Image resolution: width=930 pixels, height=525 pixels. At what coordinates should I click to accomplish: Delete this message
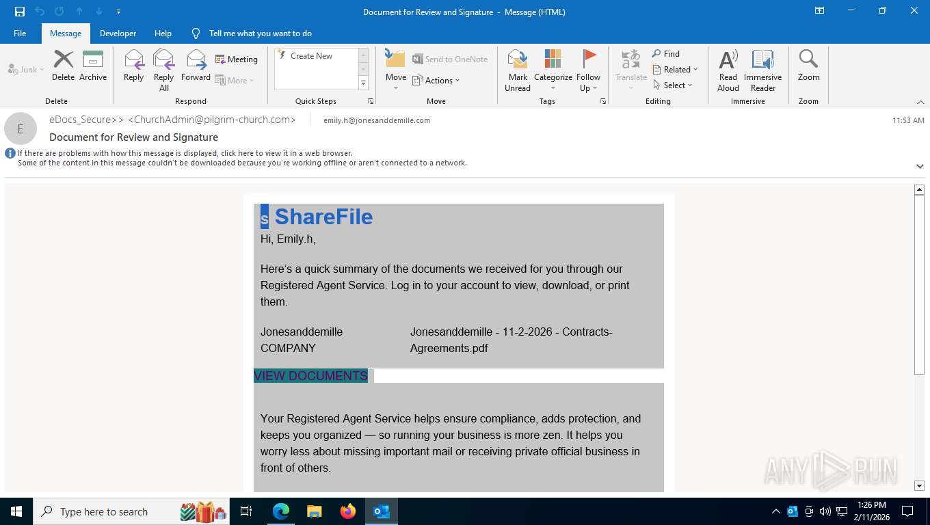(x=63, y=66)
